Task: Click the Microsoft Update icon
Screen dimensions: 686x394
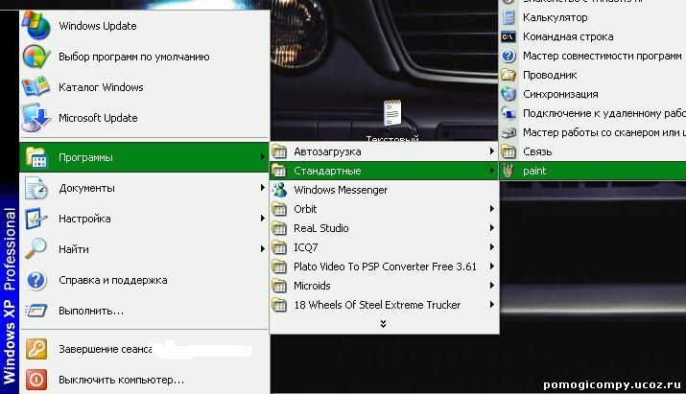Action: (x=35, y=118)
